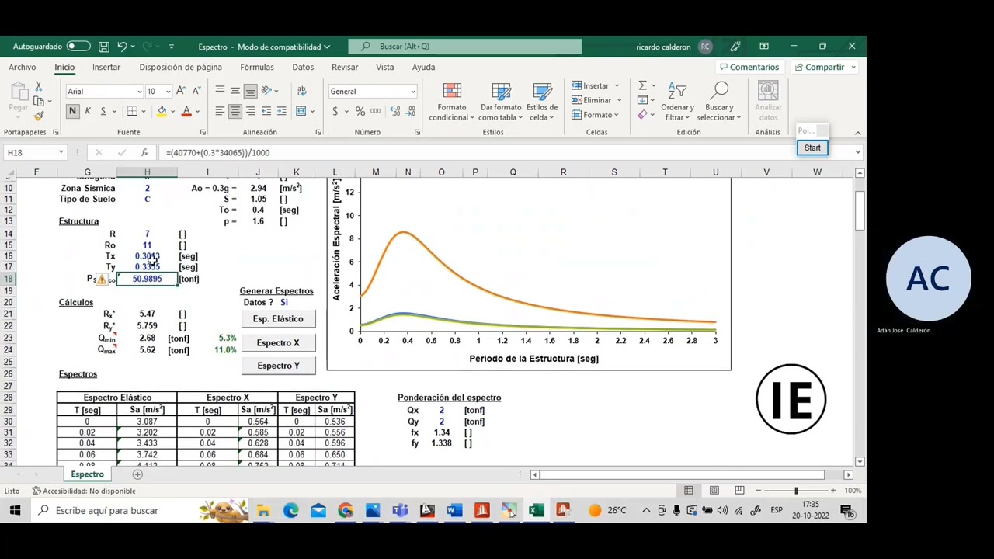Open Microsoft Teams from the taskbar

tap(400, 510)
